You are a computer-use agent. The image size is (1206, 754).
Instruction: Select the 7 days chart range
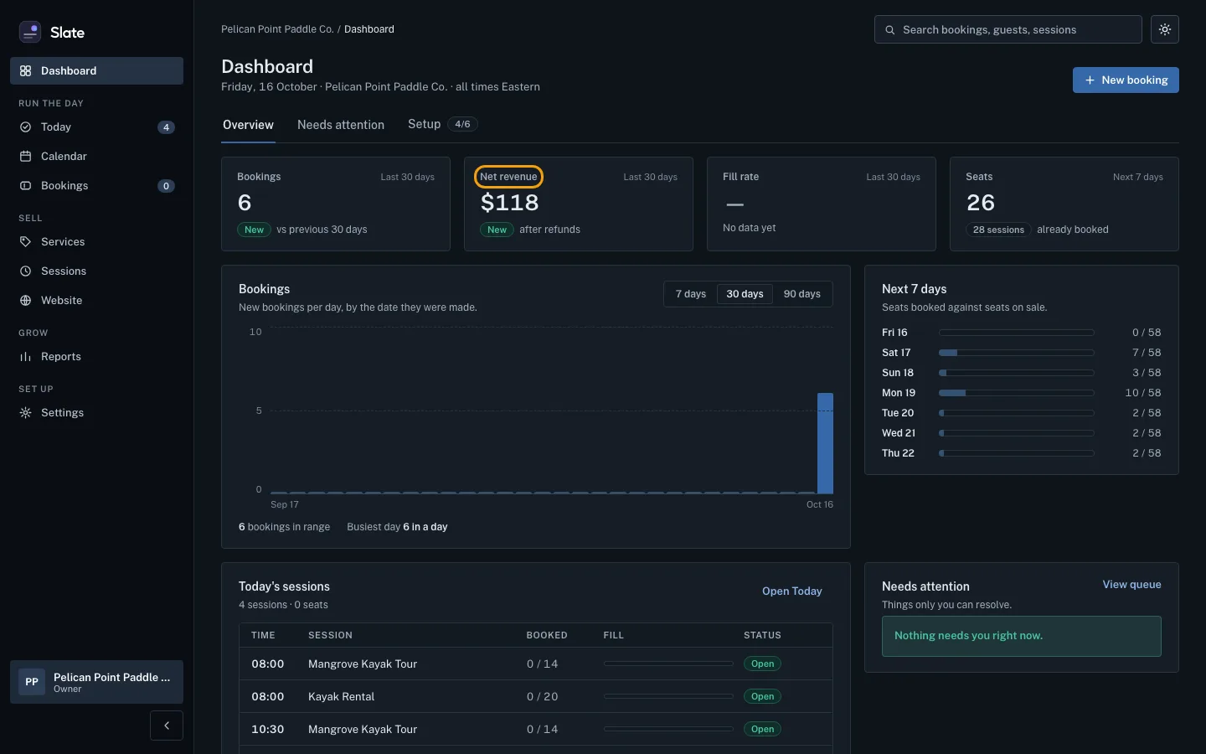click(x=691, y=294)
